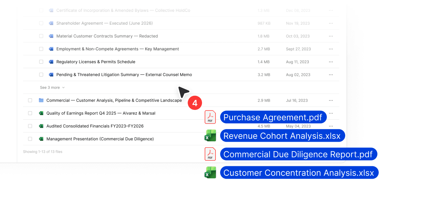The width and height of the screenshot is (429, 223).
Task: Open Quality of Earnings Report Q4 2025
Action: click(x=101, y=113)
